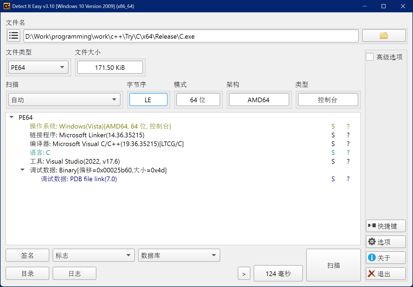
Task: Click the AMD64 architecture button
Action: (259, 100)
